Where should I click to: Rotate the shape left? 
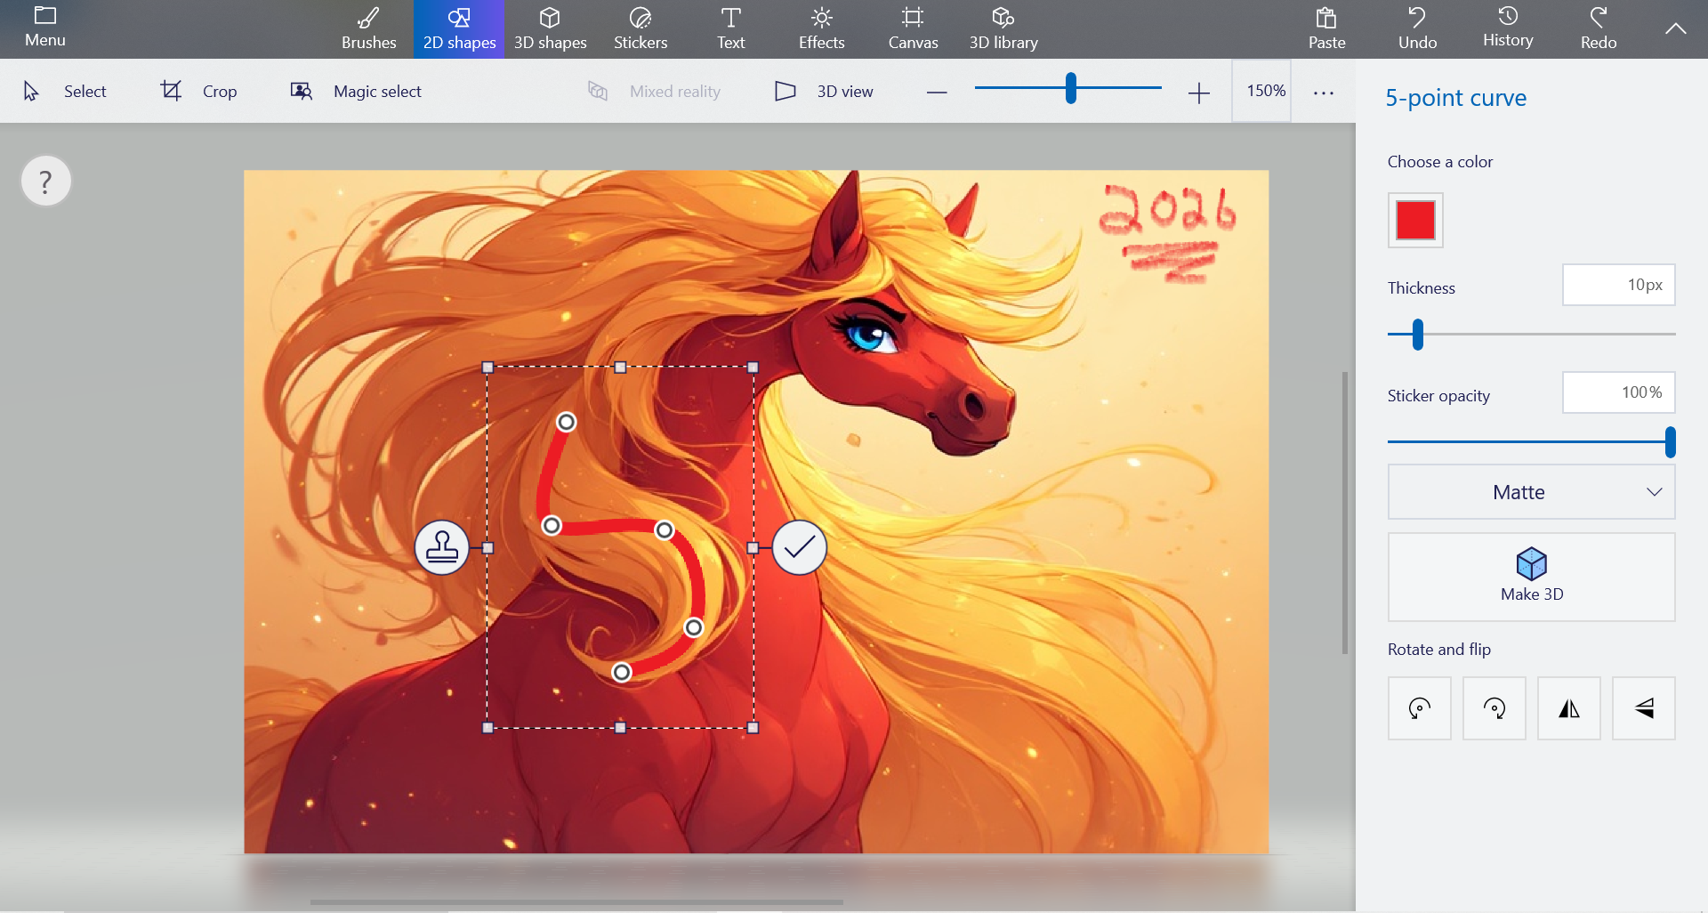click(x=1419, y=708)
